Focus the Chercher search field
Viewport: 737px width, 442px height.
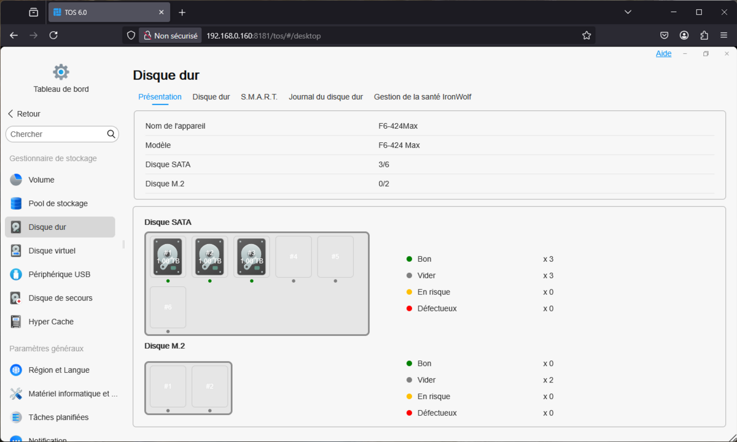click(x=62, y=134)
